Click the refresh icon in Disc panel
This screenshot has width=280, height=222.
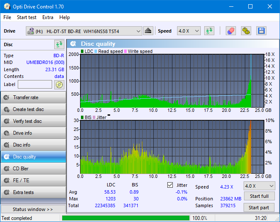59,44
